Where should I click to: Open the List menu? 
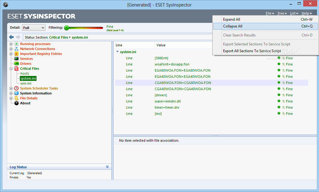(x=294, y=13)
